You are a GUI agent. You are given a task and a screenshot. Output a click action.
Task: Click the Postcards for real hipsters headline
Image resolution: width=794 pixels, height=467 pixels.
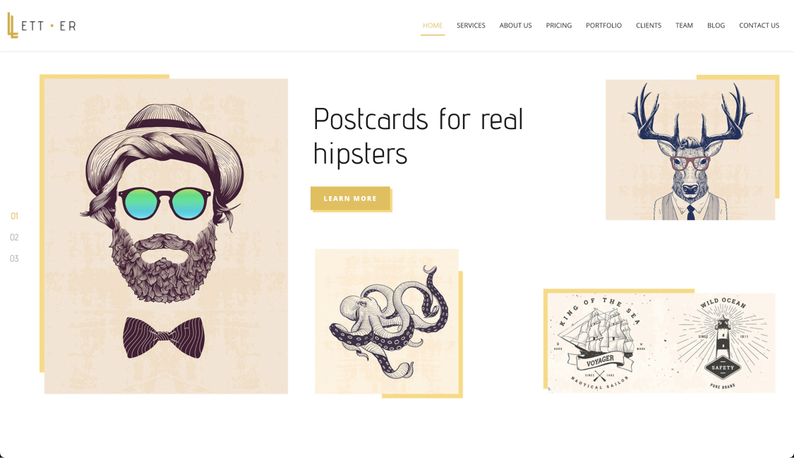419,135
